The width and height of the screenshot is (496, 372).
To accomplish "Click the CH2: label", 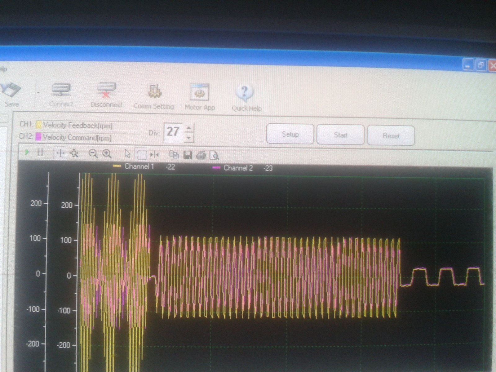I will coord(26,136).
